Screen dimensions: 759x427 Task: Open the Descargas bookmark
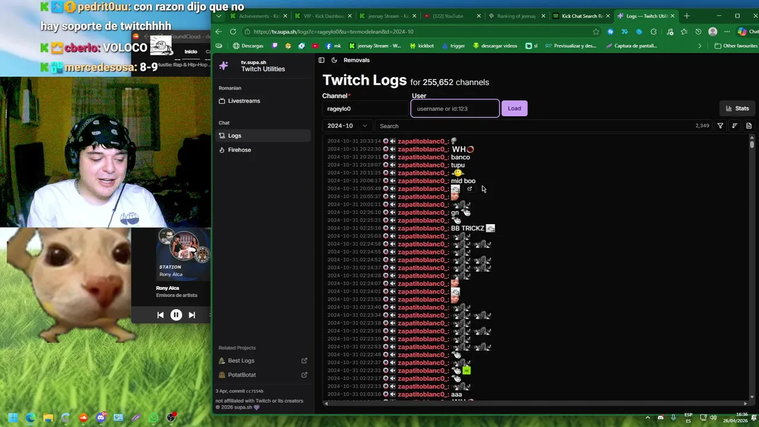[248, 46]
